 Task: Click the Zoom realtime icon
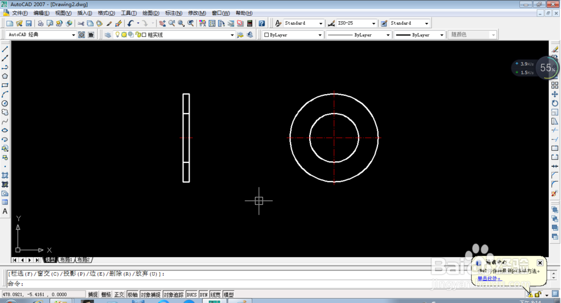tap(172, 23)
